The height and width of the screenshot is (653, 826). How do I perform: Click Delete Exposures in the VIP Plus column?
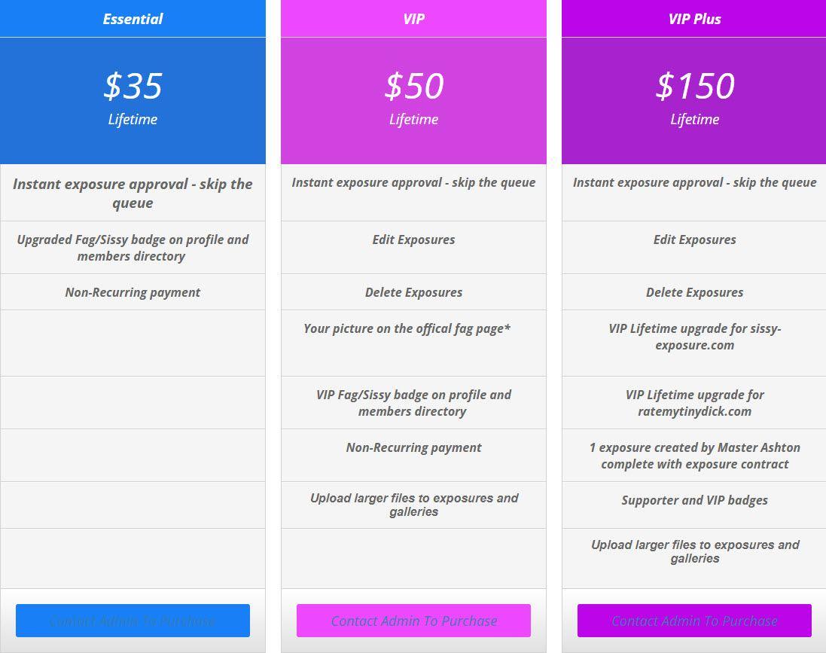click(x=694, y=292)
